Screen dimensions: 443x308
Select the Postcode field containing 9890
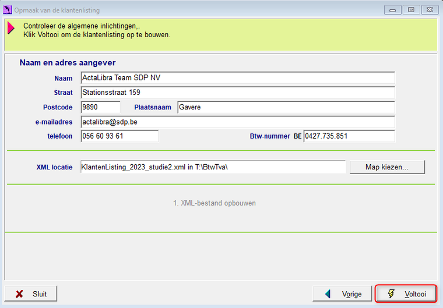101,107
